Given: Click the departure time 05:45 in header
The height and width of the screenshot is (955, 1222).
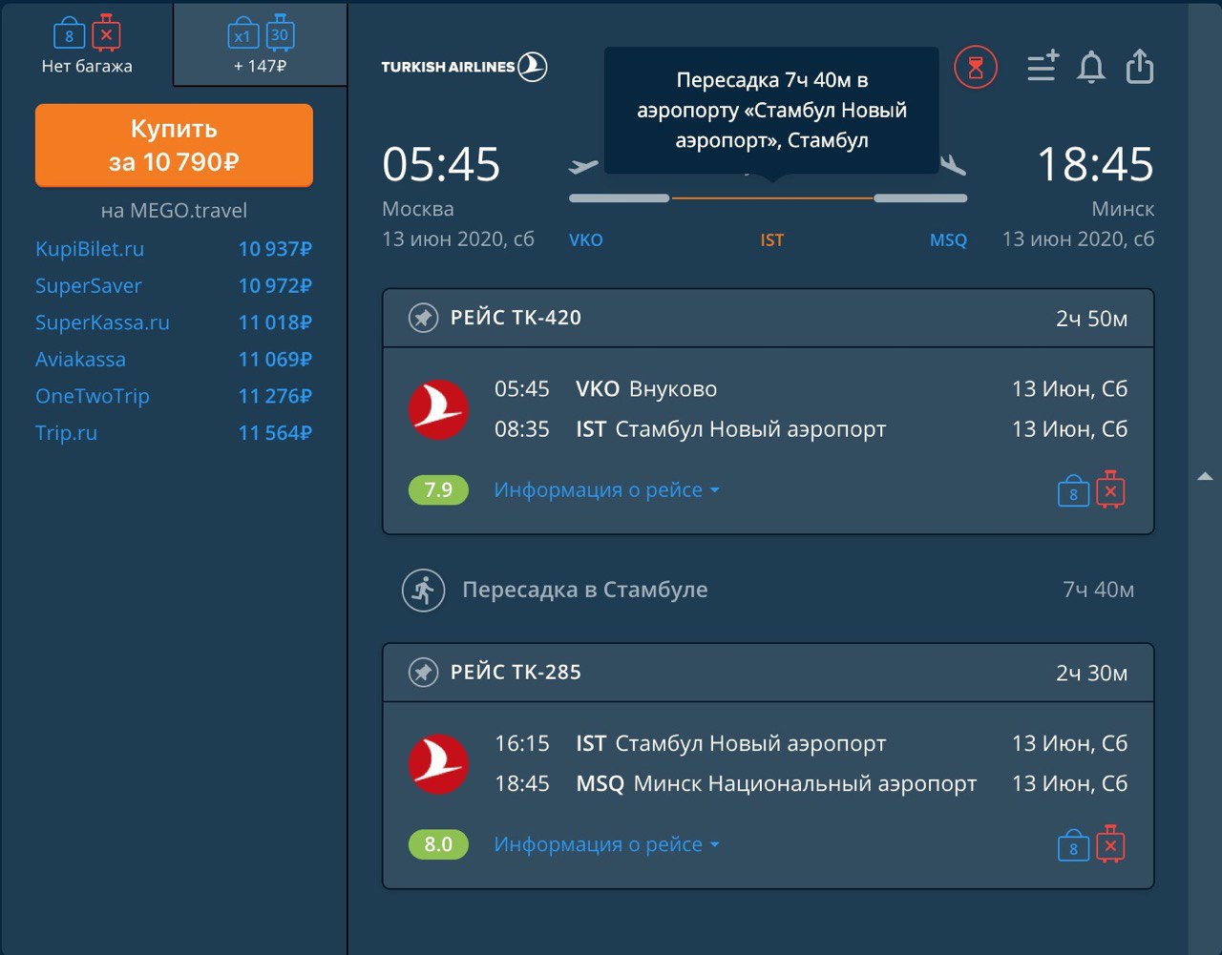Looking at the screenshot, I should [x=441, y=164].
